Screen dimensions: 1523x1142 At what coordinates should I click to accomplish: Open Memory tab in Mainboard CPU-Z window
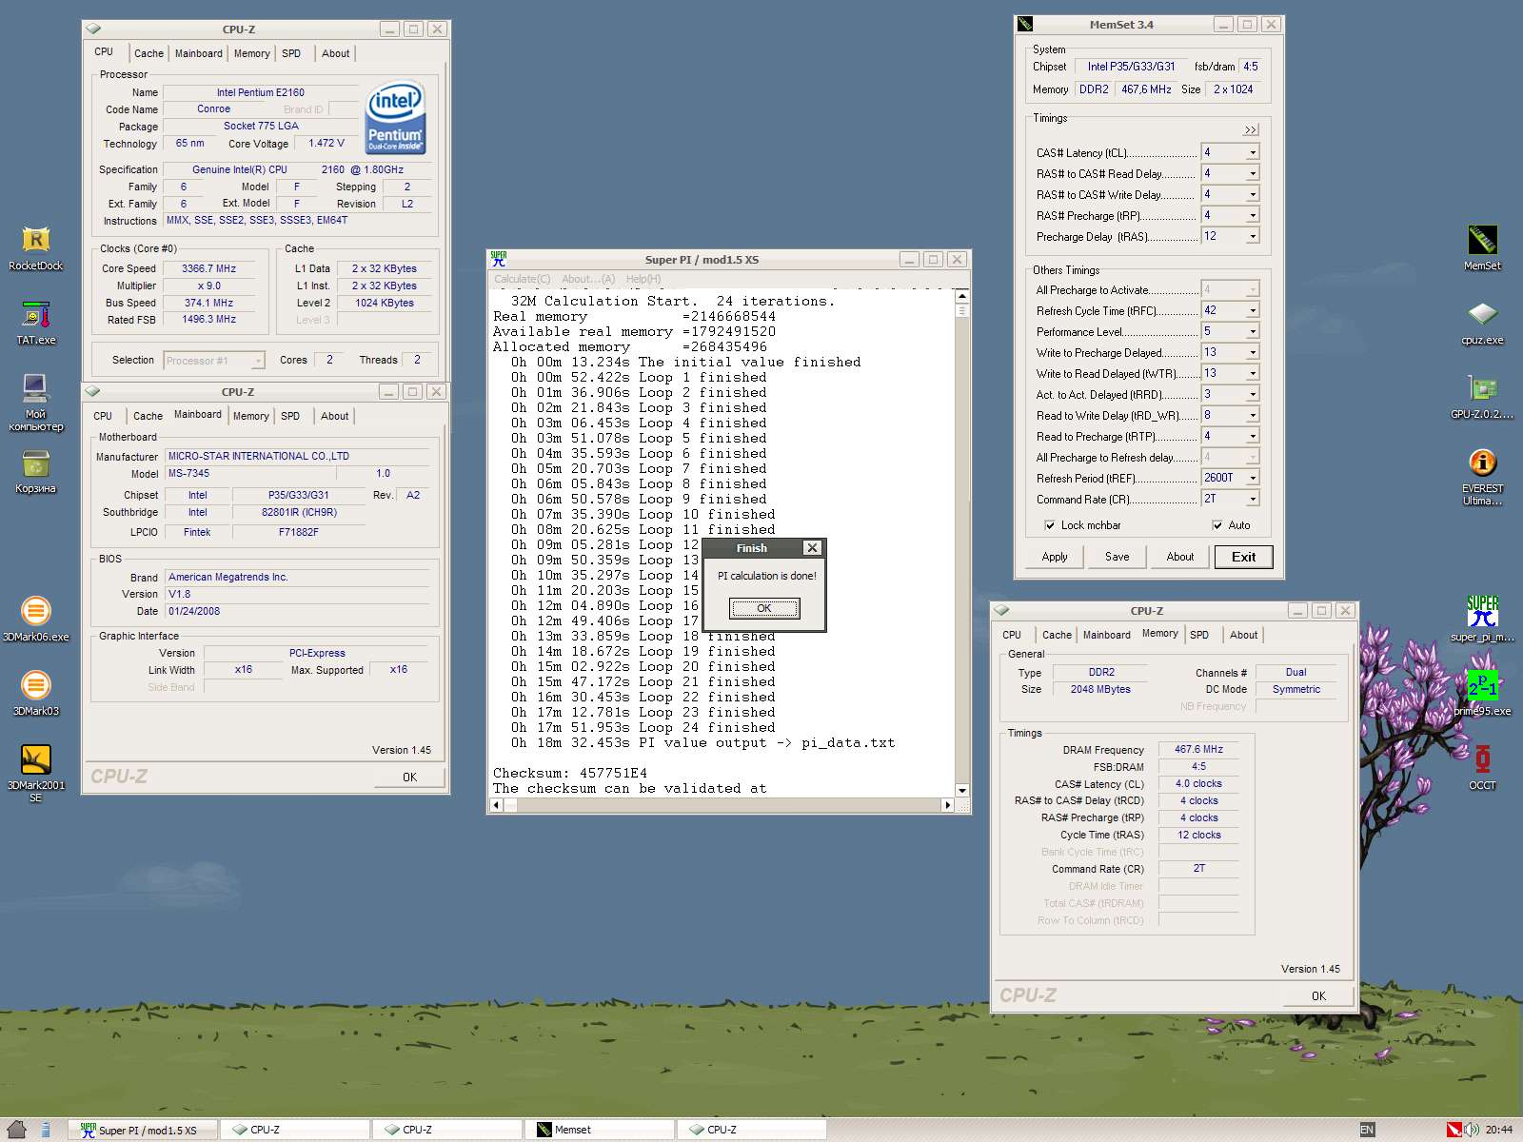(250, 416)
